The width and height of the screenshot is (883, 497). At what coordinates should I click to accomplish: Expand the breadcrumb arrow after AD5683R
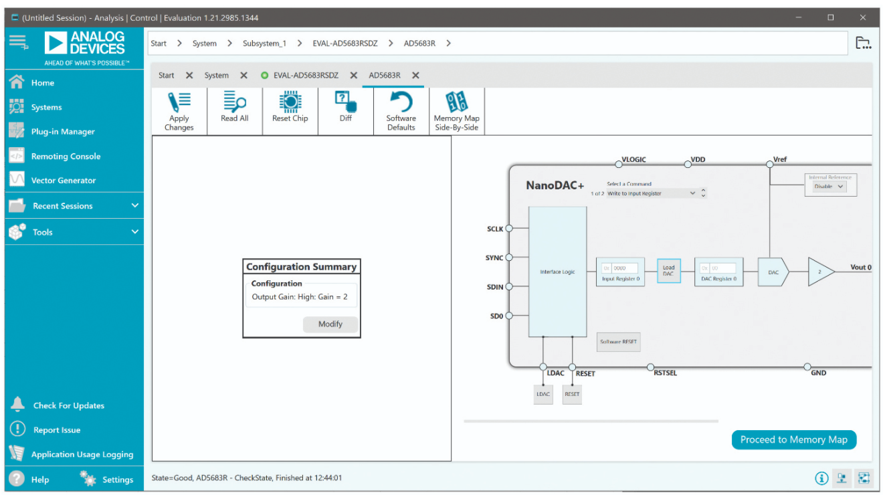(448, 43)
